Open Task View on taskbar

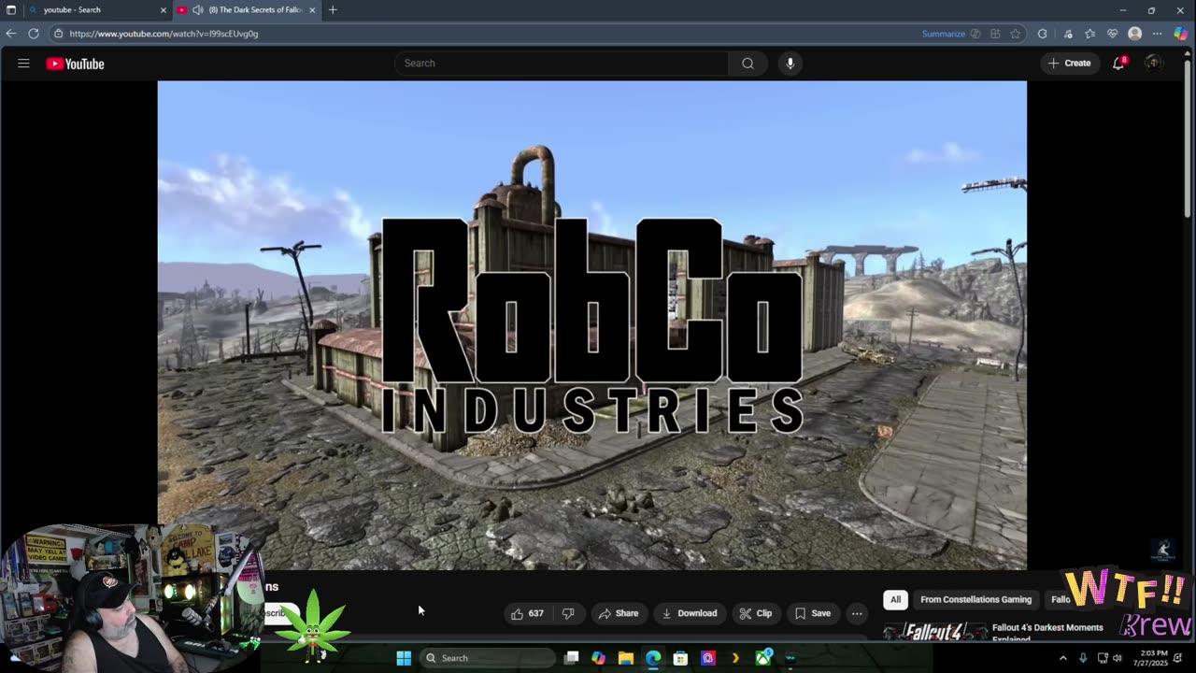click(572, 658)
